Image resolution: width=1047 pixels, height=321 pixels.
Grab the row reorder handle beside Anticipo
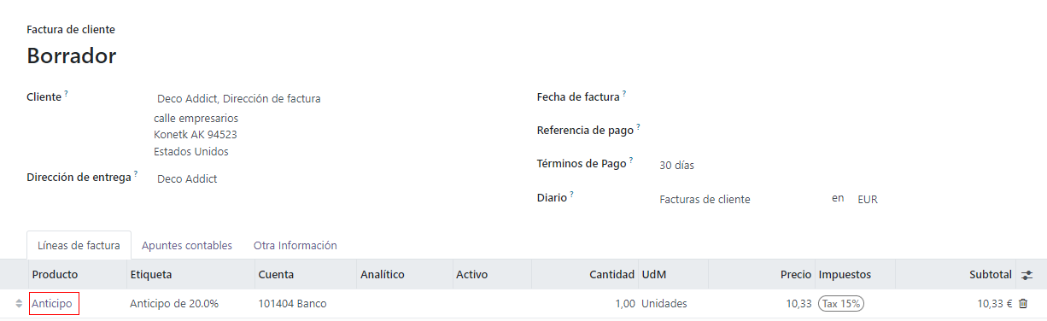point(19,303)
